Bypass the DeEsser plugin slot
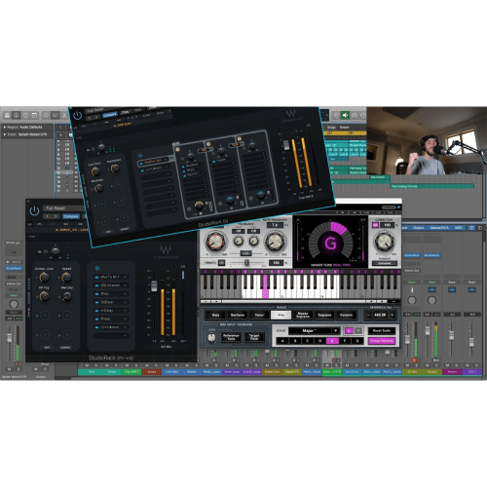 tap(97, 302)
